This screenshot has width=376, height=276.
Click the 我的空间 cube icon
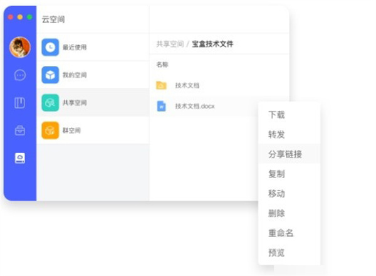(50, 75)
